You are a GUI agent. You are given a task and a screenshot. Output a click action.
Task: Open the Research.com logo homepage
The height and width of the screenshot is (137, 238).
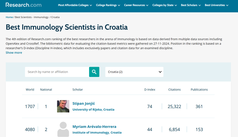23,5
